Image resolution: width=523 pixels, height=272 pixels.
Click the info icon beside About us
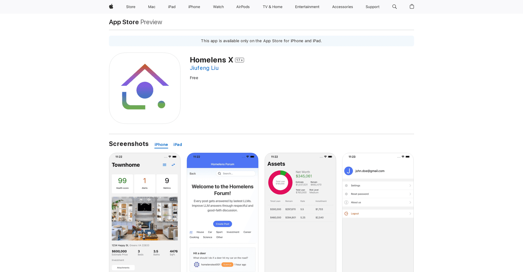pos(346,202)
